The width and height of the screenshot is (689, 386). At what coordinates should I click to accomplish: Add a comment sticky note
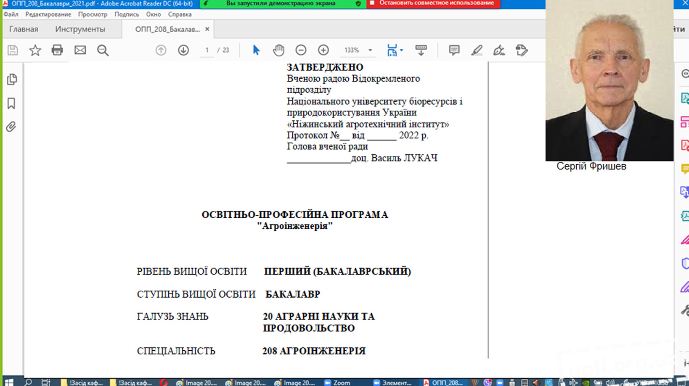coord(454,50)
